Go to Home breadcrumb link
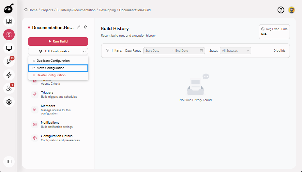This screenshot has width=302, height=172. pos(33,10)
